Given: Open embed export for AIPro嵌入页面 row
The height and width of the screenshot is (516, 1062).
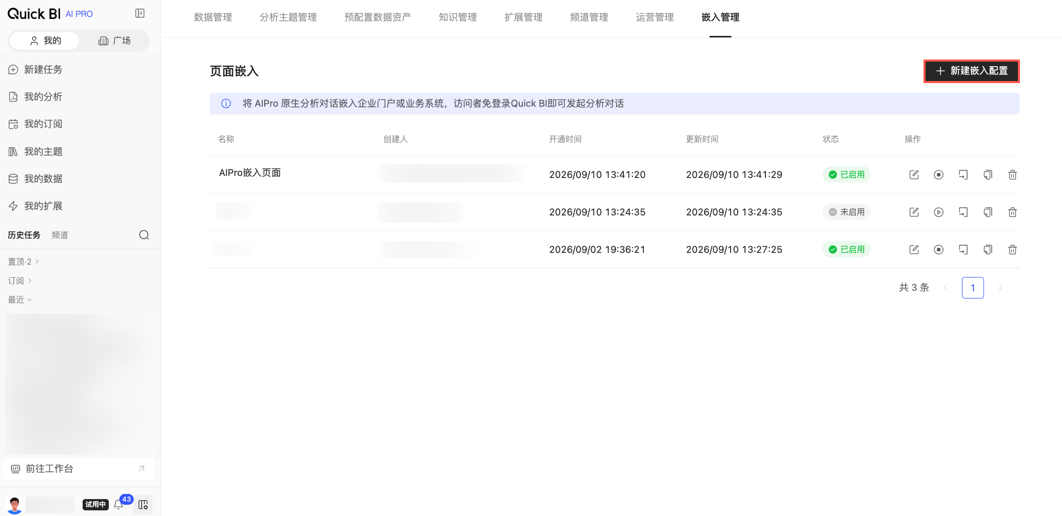Looking at the screenshot, I should pos(963,175).
